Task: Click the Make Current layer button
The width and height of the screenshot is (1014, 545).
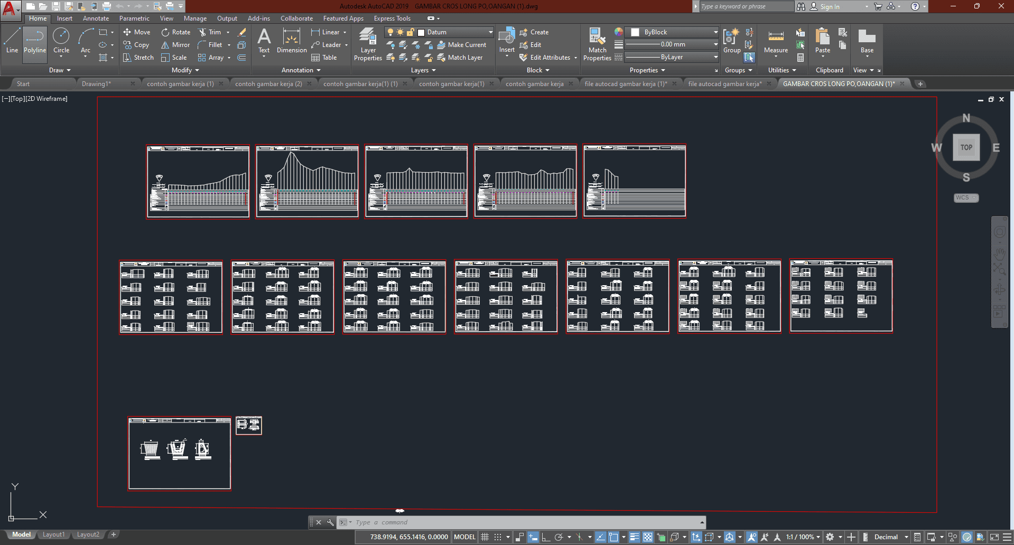Action: (x=462, y=45)
